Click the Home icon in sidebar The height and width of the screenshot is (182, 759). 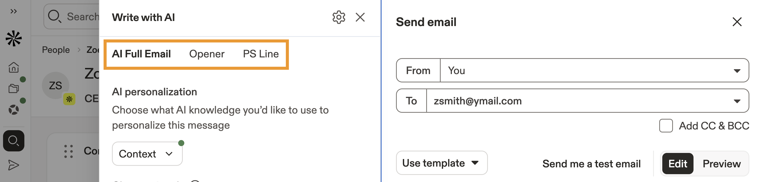click(x=13, y=67)
